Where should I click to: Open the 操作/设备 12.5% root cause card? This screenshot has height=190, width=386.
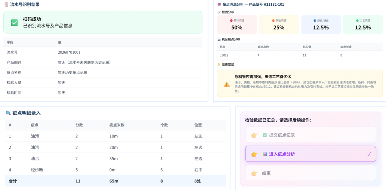[x=321, y=25]
